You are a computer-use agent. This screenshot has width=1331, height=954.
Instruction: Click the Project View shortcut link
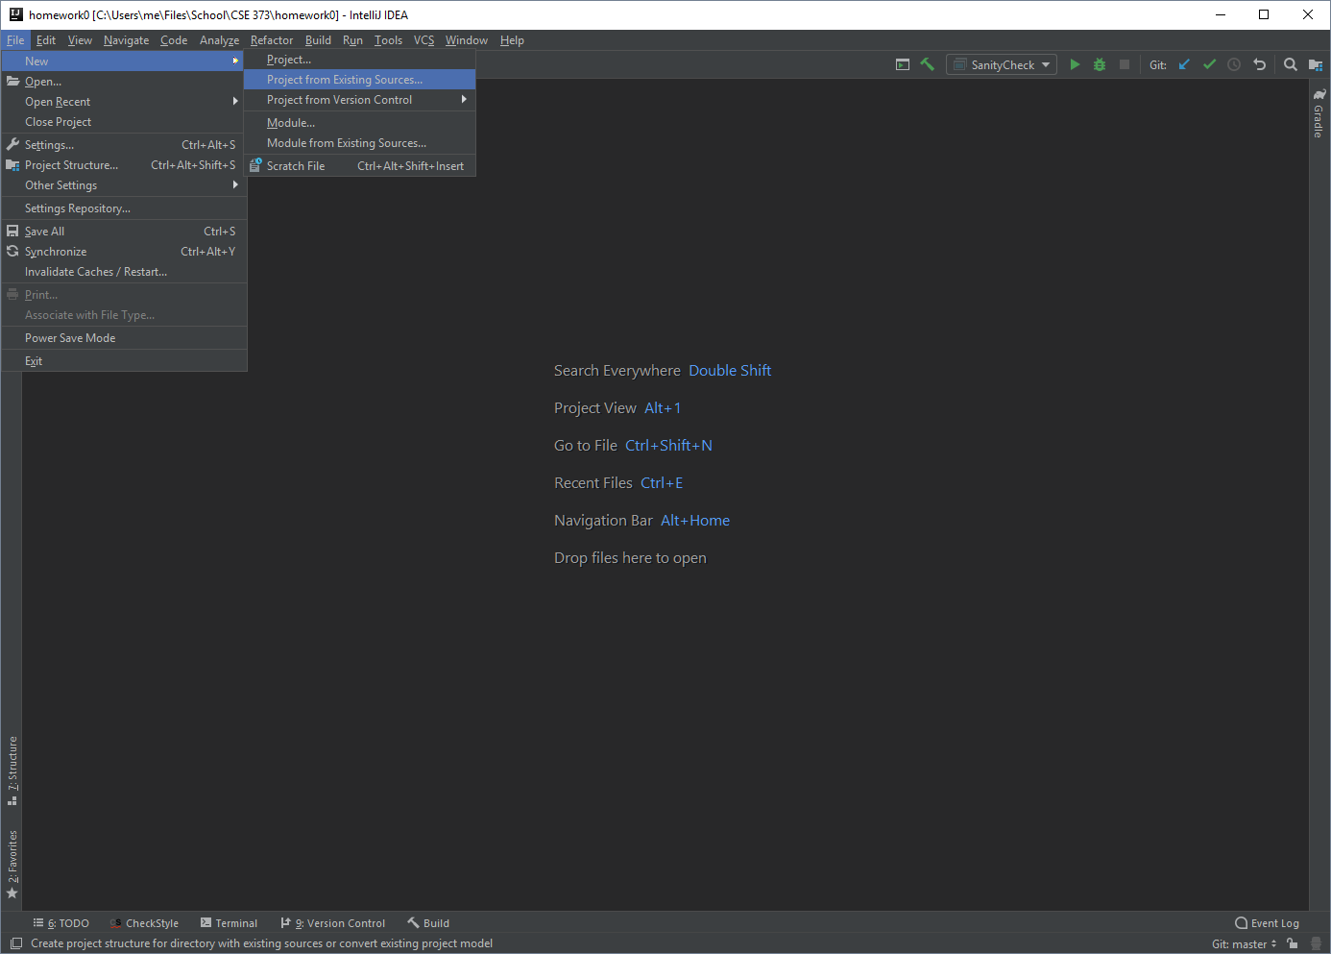(595, 407)
